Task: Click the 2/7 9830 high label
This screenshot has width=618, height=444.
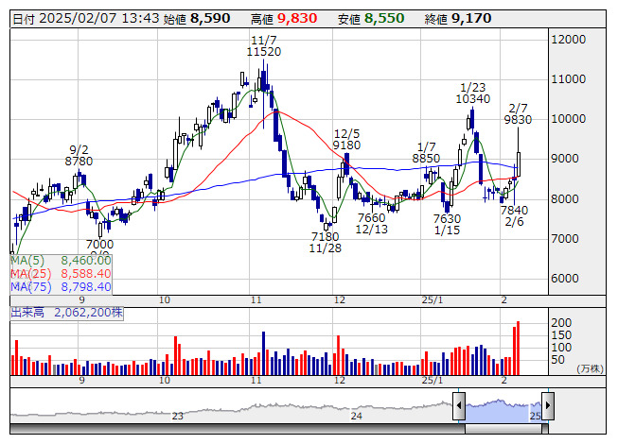Action: pos(518,114)
